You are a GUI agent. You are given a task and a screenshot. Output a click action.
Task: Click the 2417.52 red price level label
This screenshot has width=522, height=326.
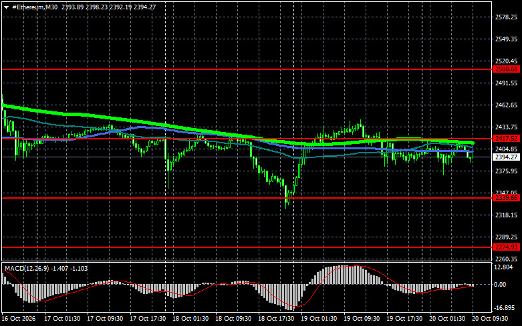click(507, 139)
